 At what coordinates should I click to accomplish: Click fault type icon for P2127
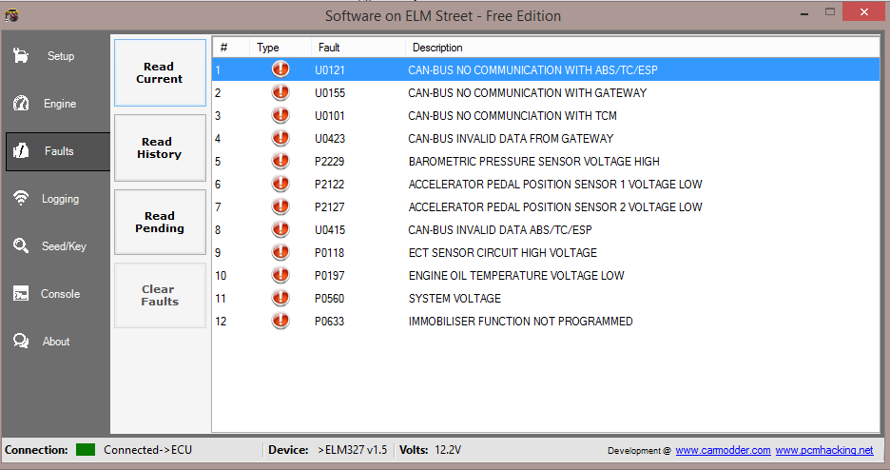tap(281, 206)
